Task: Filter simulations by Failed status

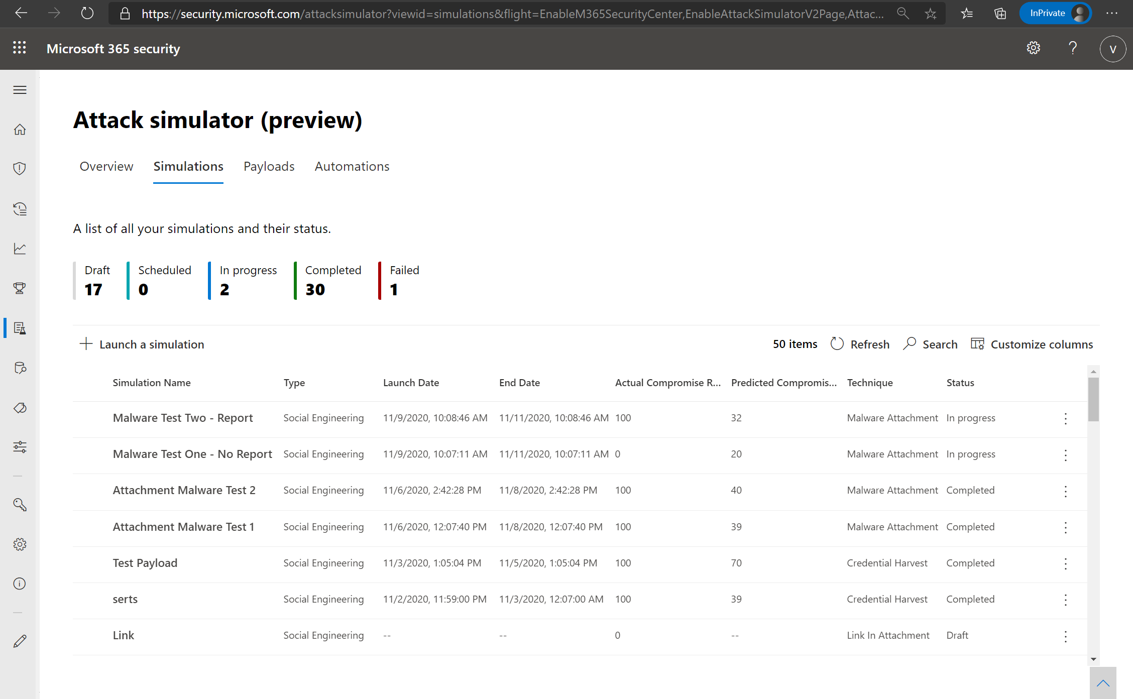Action: 404,280
